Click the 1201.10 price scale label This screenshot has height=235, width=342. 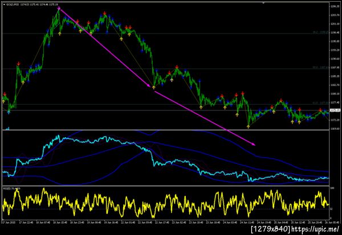tap(335, 24)
